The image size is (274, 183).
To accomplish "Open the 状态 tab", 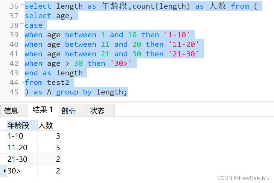I will pyautogui.click(x=100, y=110).
